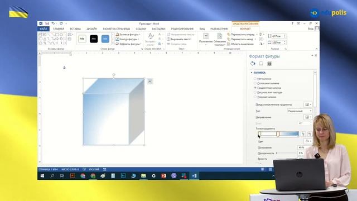Viewport: 357px width, 201px height.
Task: Select Picture or texture fill (Рисунок или текстура) radio
Action: coord(255,92)
